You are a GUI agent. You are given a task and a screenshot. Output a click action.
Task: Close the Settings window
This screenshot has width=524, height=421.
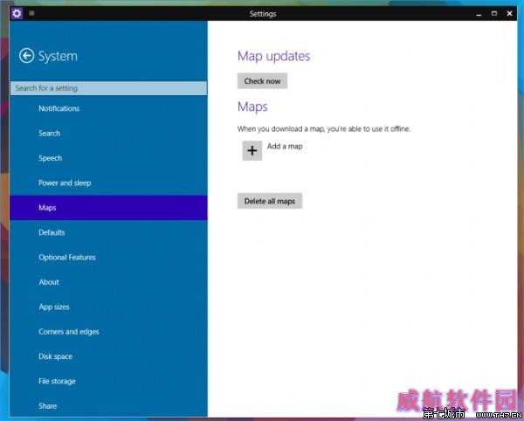coord(509,13)
